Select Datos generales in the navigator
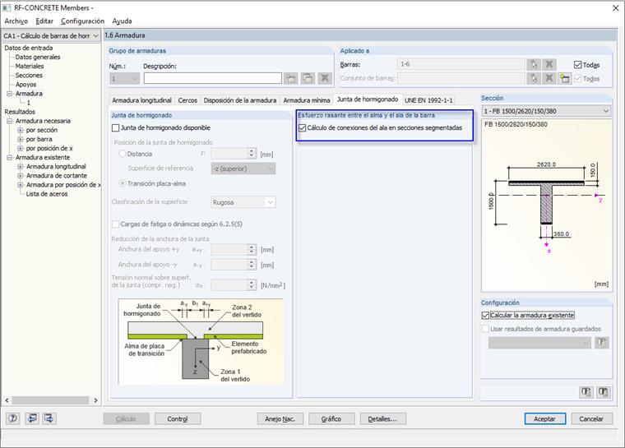The image size is (625, 448). click(38, 57)
